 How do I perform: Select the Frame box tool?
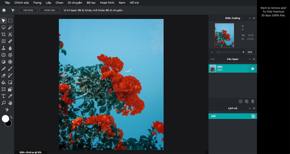tap(3, 89)
